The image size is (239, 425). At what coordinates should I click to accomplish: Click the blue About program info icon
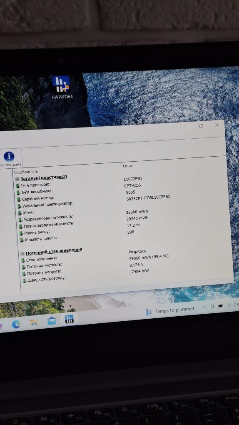9,156
